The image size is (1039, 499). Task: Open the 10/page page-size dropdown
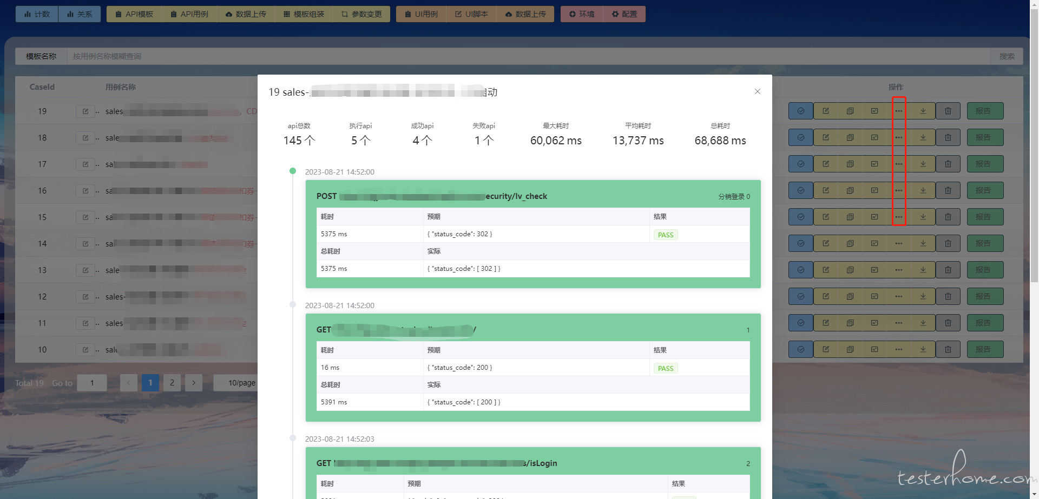click(236, 383)
